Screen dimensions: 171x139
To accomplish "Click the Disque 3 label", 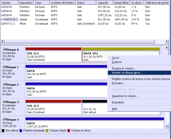I will [x=13, y=102].
